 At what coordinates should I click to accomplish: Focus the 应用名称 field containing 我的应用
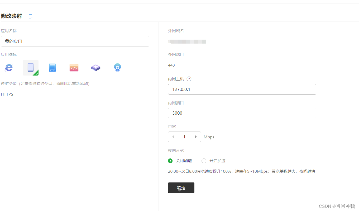coord(75,41)
